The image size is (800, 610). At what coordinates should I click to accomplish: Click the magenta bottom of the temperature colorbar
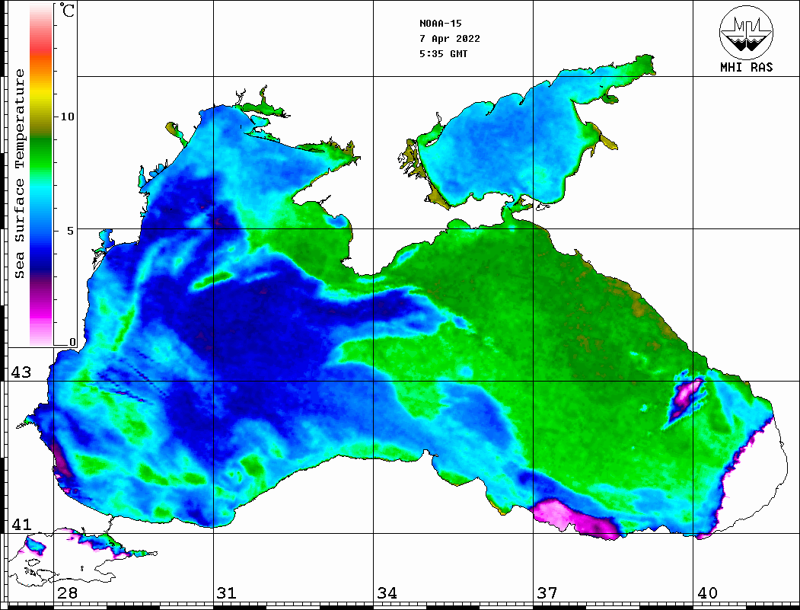click(x=41, y=311)
